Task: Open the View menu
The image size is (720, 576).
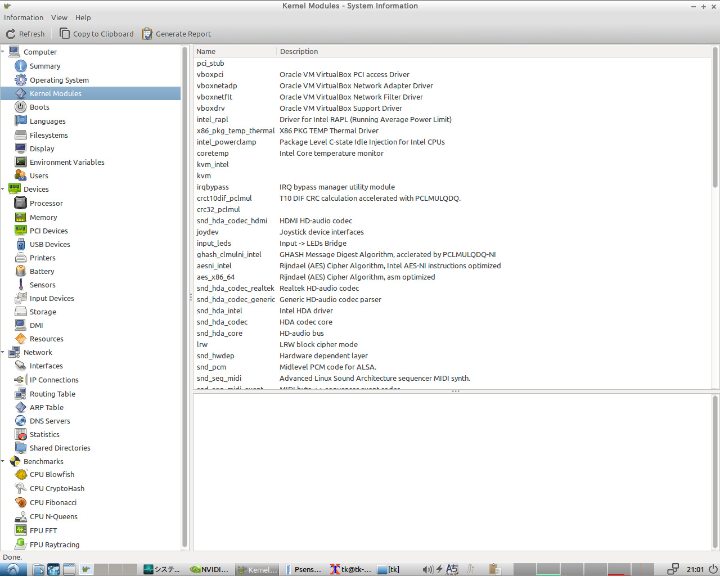Action: point(59,17)
